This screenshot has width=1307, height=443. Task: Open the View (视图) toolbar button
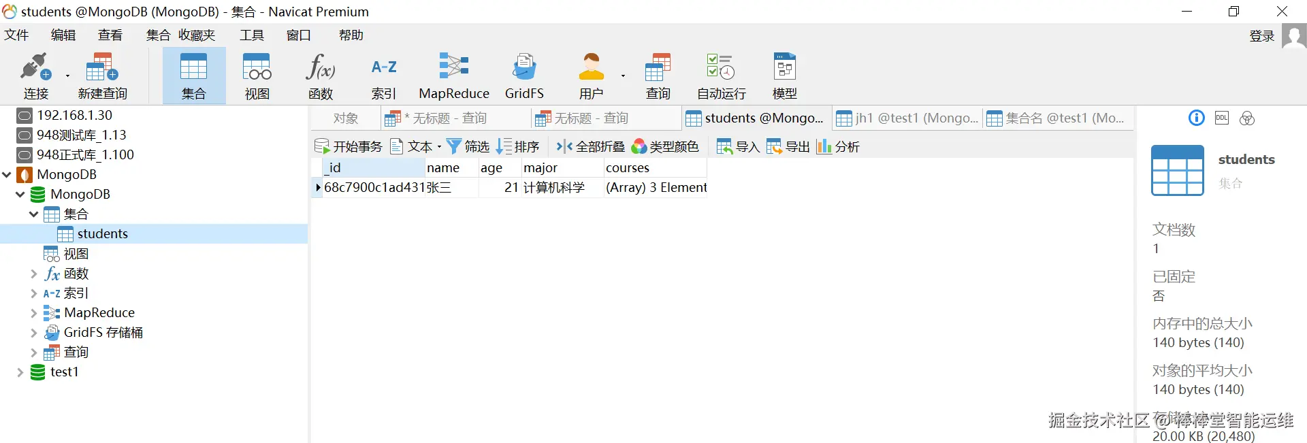[257, 76]
